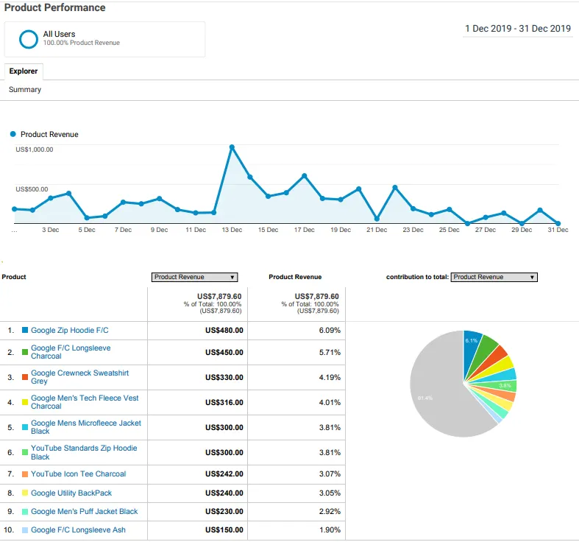Viewport: 579px width, 542px height.
Task: Select the Summary sub-tab
Action: pyautogui.click(x=25, y=89)
